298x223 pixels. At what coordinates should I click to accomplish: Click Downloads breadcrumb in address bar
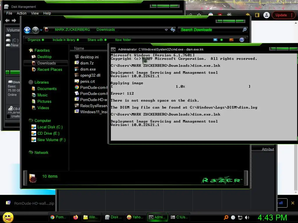click(x=106, y=30)
